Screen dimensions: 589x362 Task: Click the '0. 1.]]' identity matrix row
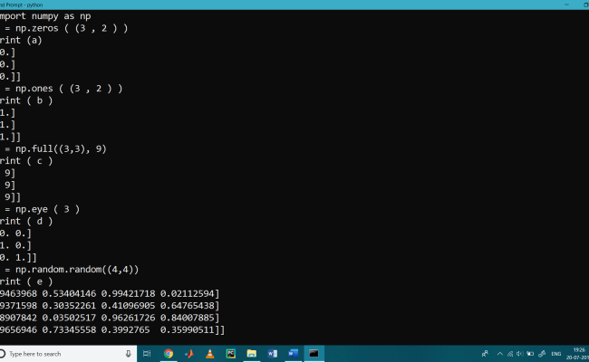(18, 258)
